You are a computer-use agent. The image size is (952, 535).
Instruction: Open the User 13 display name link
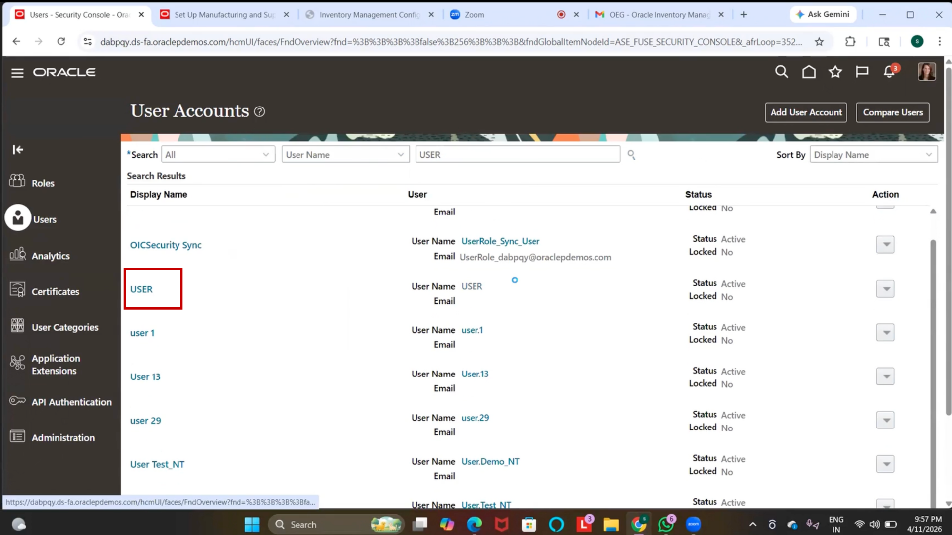[145, 376]
